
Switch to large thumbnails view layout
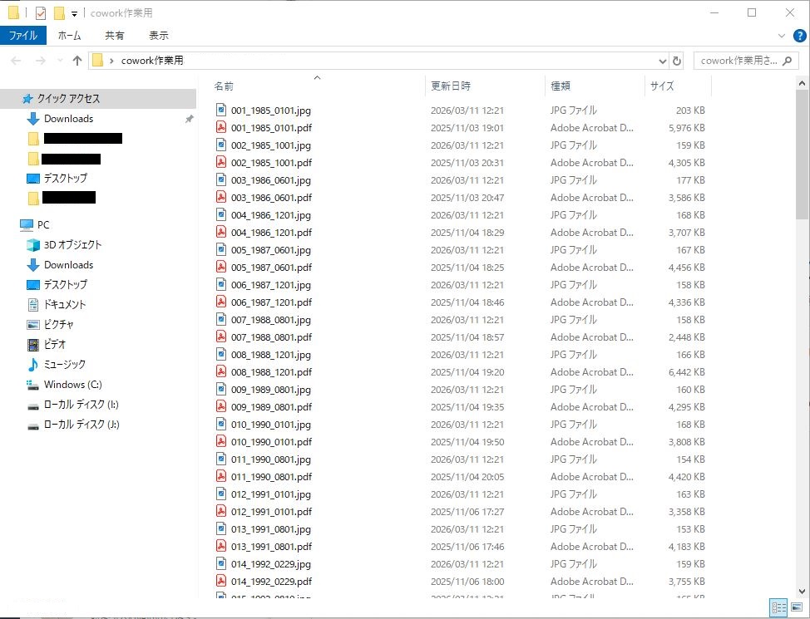[797, 608]
